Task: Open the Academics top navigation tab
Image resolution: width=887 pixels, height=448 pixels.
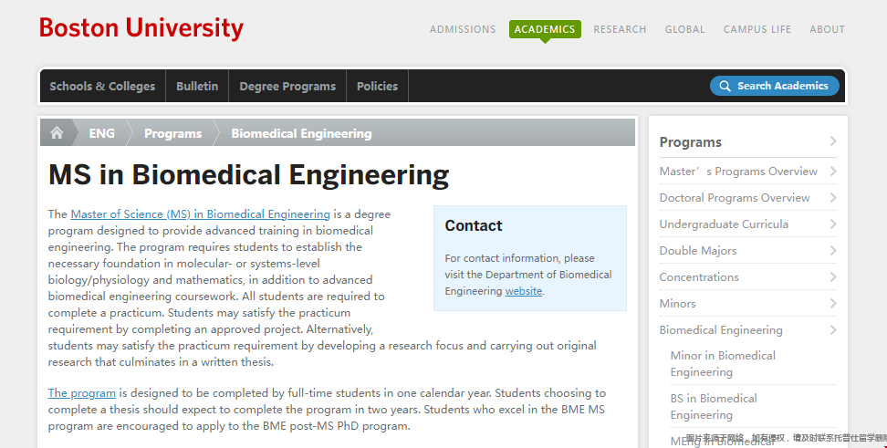Action: tap(545, 29)
